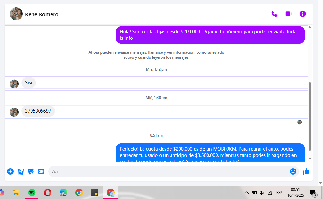Open Rene Romero's profile name in header
The height and width of the screenshot is (199, 323).
coord(42,14)
